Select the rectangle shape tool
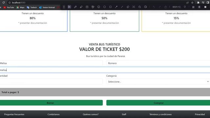Screen dimensions: 210x118 click(110, 7)
